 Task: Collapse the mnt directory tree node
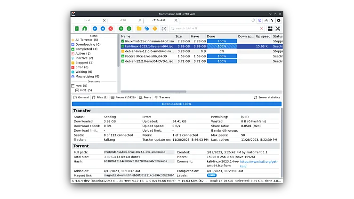click(x=73, y=86)
